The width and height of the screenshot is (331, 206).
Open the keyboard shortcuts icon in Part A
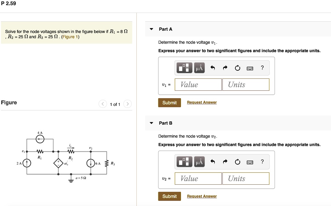tap(250, 68)
